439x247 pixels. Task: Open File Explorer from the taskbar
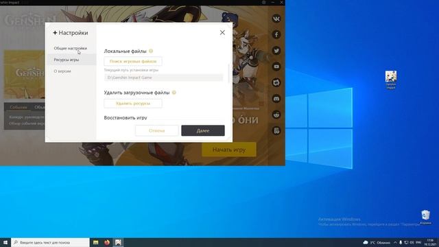[x=96, y=242]
